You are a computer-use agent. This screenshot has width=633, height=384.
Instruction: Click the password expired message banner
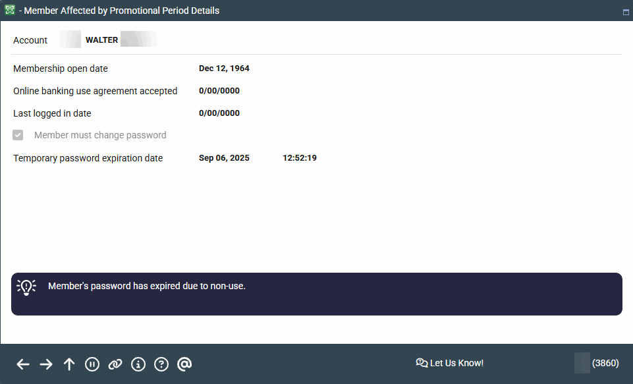(x=316, y=294)
